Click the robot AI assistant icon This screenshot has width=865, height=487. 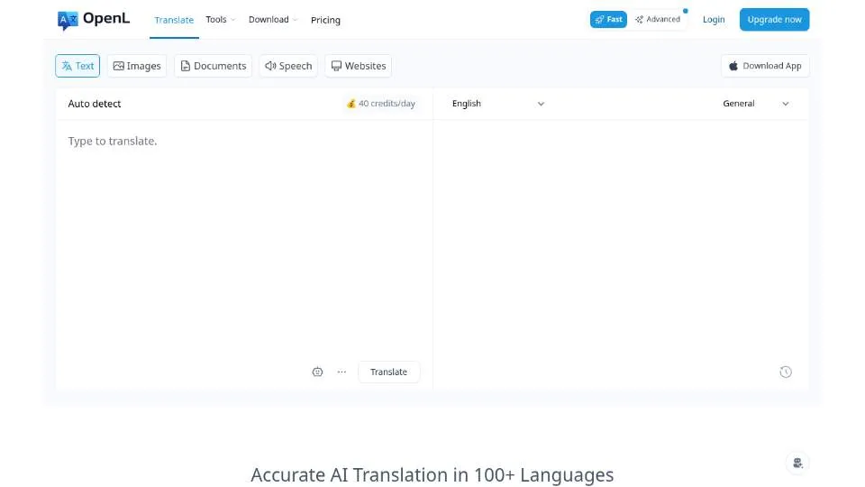317,372
